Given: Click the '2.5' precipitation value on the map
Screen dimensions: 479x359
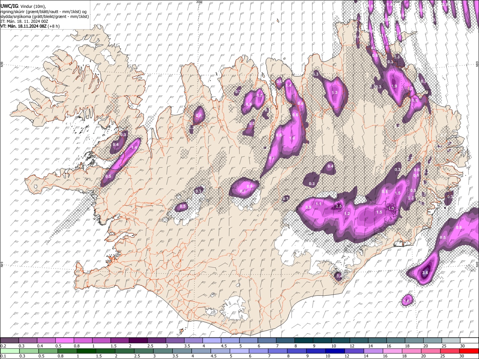Looking at the screenshot, I should pyautogui.click(x=339, y=206).
